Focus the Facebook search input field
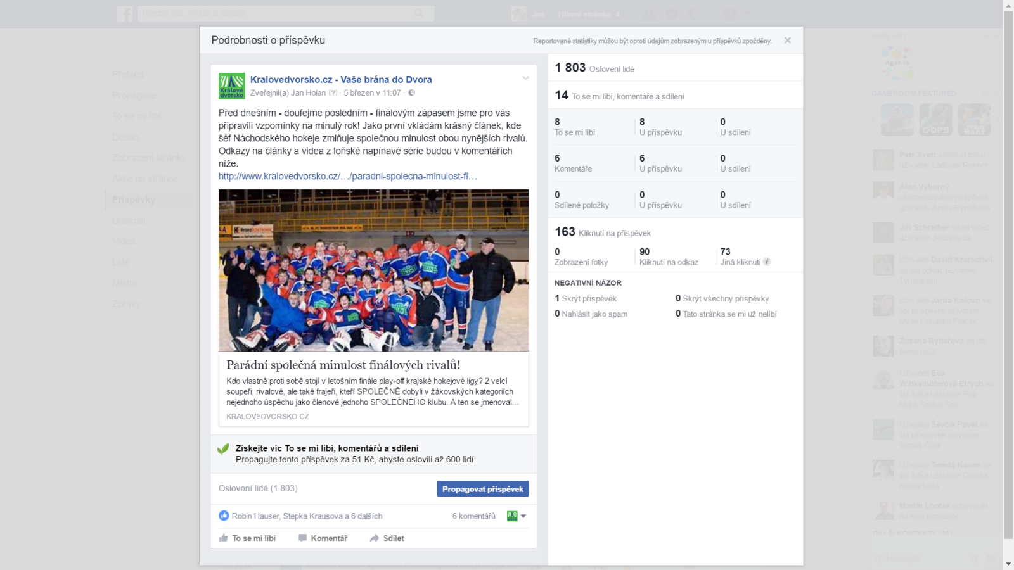This screenshot has width=1014, height=570. 276,13
